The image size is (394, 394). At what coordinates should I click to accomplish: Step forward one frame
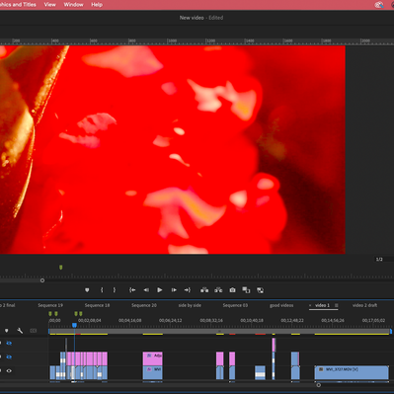(x=174, y=290)
